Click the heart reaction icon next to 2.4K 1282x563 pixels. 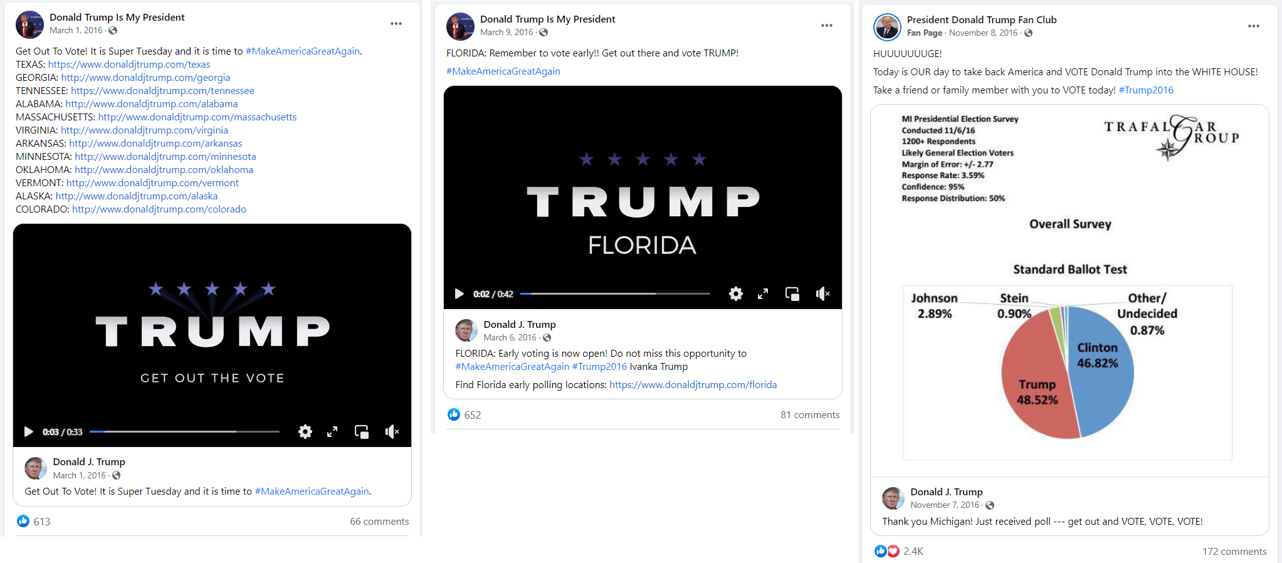(x=893, y=551)
